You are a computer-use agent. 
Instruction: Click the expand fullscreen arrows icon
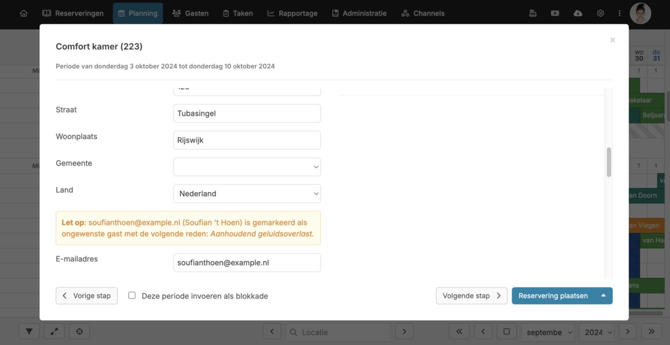[54, 332]
